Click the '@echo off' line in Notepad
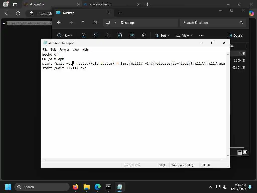Screen dimensions: 257x193 [x=51, y=54]
